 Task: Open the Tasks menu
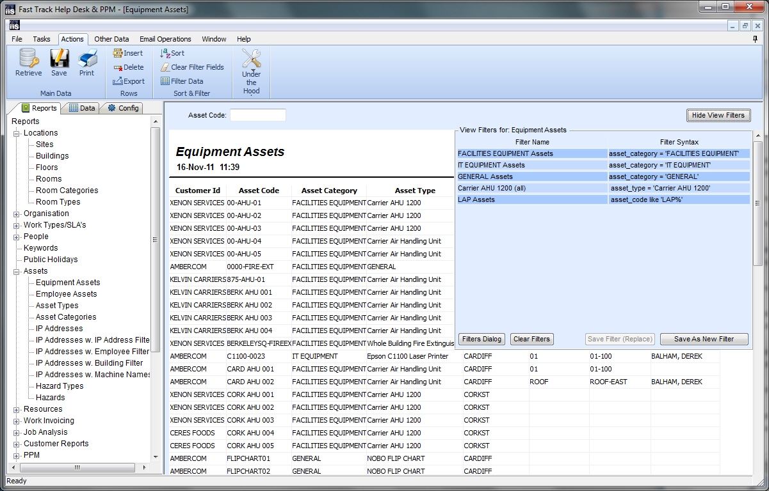pos(42,39)
